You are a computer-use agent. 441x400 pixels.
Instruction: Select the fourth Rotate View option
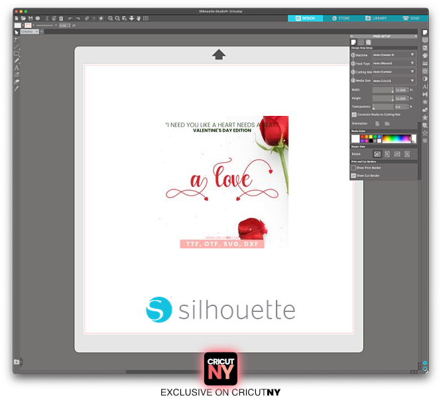click(407, 154)
